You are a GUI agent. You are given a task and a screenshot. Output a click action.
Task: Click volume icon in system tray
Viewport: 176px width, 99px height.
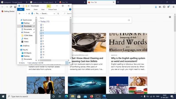(154, 97)
